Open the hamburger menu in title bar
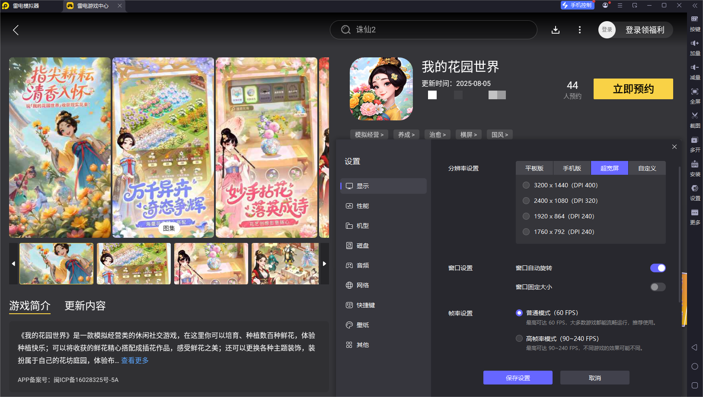 [x=620, y=5]
